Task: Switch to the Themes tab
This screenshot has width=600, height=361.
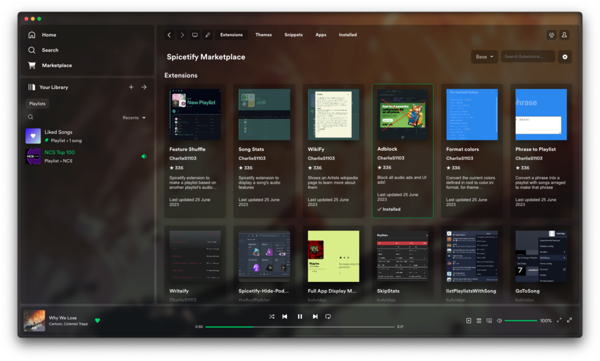Action: [x=264, y=35]
